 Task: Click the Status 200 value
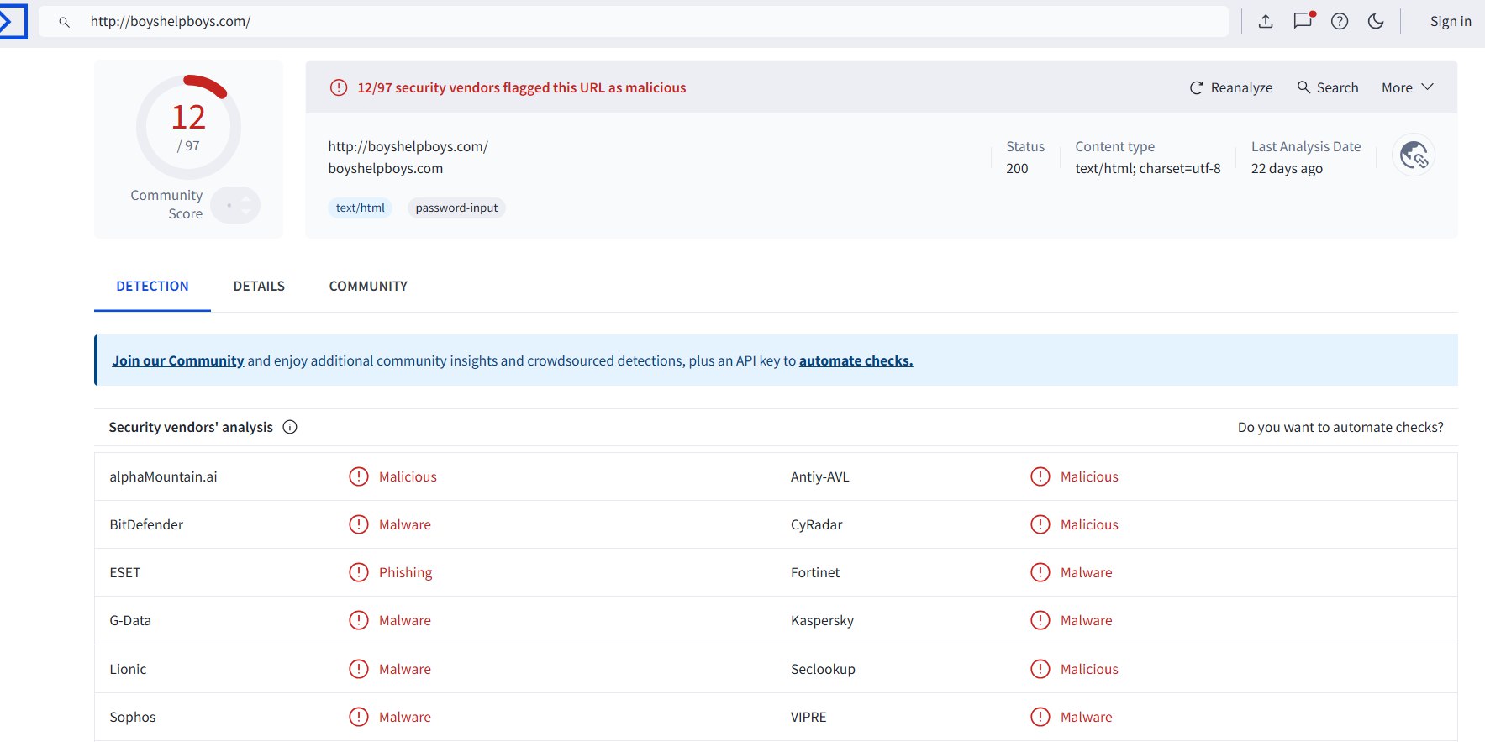[x=1017, y=168]
